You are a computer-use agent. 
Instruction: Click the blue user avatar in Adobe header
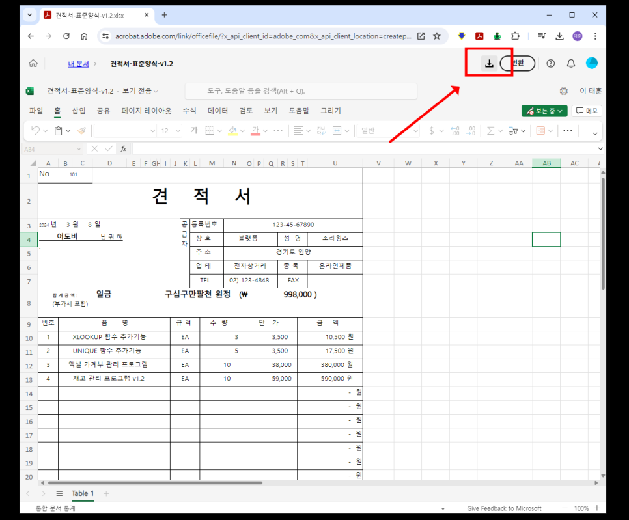[592, 63]
